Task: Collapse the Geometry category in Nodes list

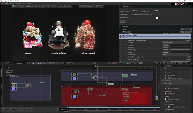Action: (162, 81)
